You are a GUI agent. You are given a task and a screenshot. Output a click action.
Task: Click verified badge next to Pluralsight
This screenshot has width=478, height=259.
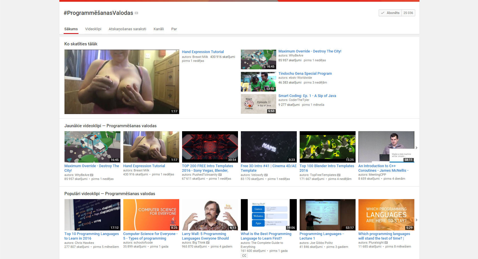(386, 243)
